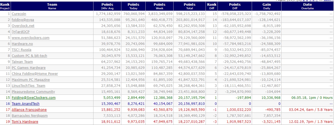
Task: Open www.overclockers.com team link
Action: (30, 38)
